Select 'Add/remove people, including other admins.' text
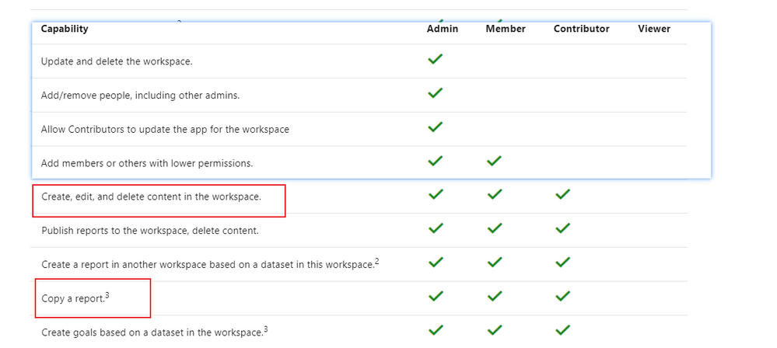Viewport: 777px width, 348px height. point(140,96)
